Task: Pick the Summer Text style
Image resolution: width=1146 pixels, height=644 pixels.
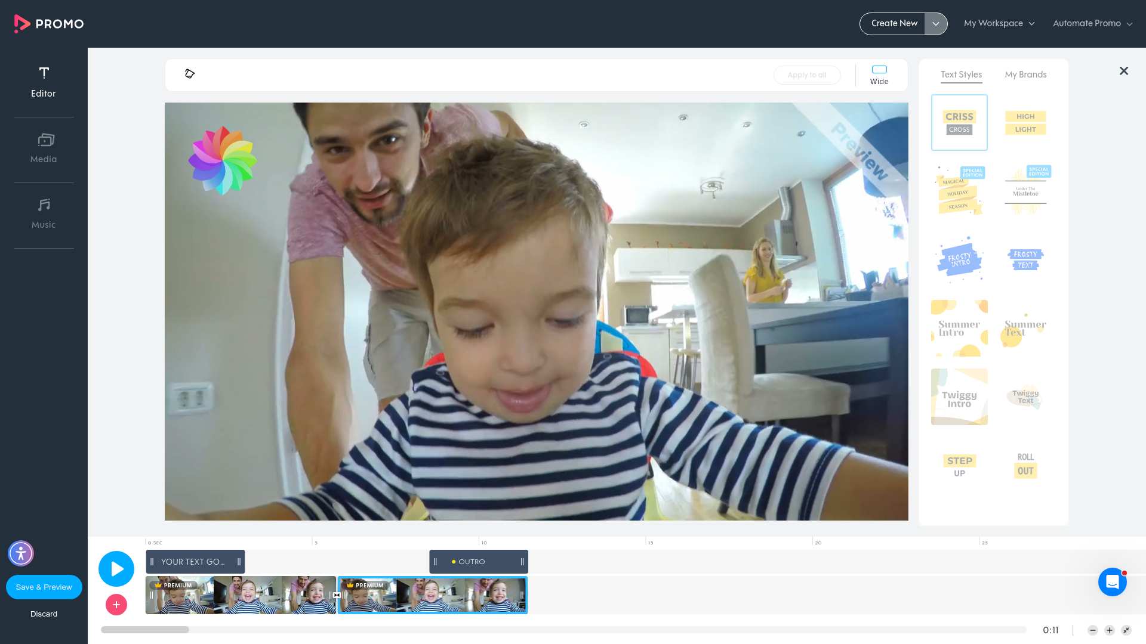Action: pyautogui.click(x=1025, y=328)
